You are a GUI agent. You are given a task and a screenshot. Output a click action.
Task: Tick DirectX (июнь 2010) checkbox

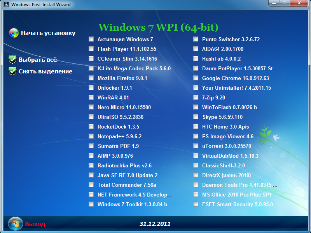196,175
